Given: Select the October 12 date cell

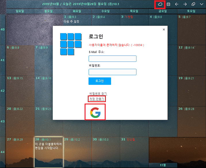Looking at the screenshot, I should [x=192, y=60].
